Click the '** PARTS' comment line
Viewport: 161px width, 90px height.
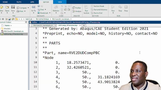pyautogui.click(x=51, y=43)
